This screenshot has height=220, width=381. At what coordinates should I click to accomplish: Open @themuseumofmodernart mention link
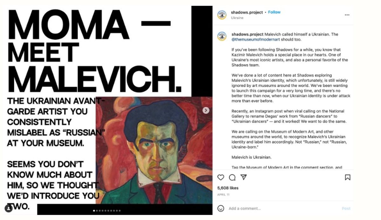(x=255, y=39)
